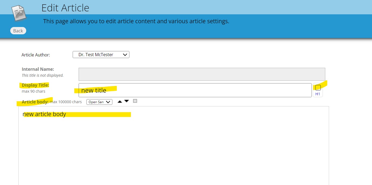372x185 pixels.
Task: Click inside the article body editor
Action: (x=174, y=146)
